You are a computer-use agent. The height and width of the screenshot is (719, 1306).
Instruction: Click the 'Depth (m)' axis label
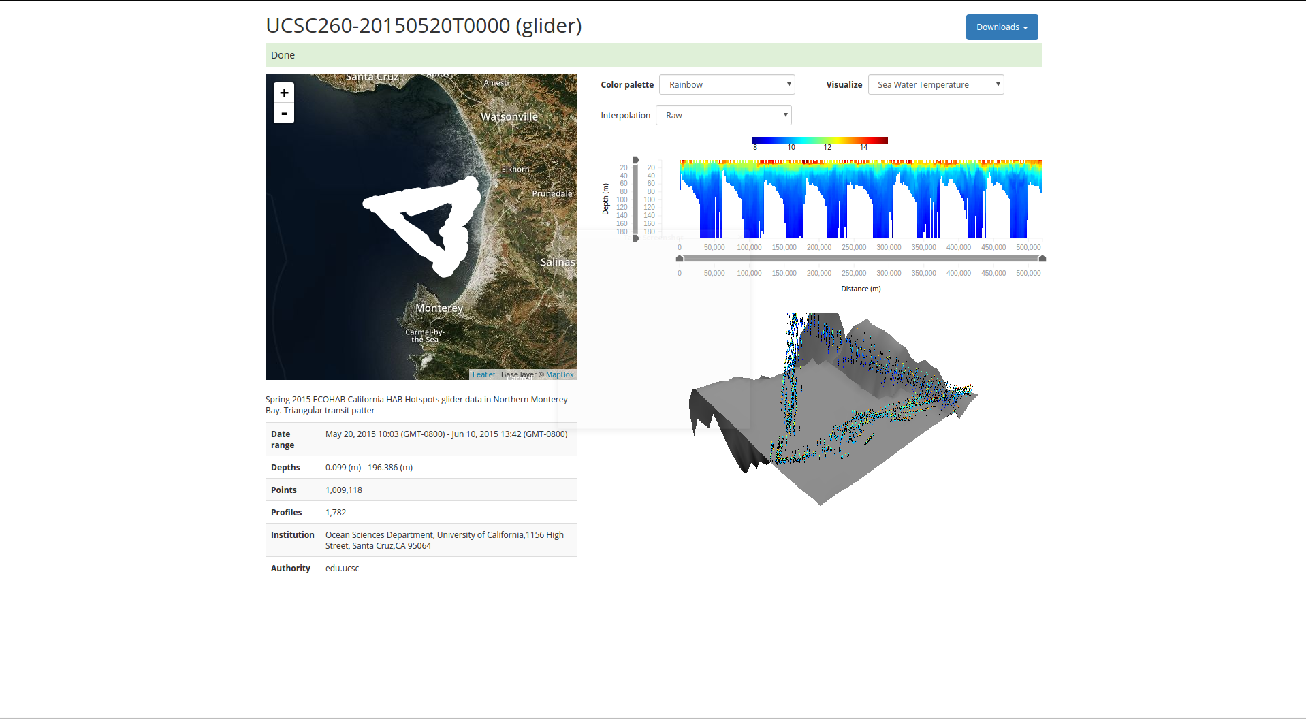(605, 199)
